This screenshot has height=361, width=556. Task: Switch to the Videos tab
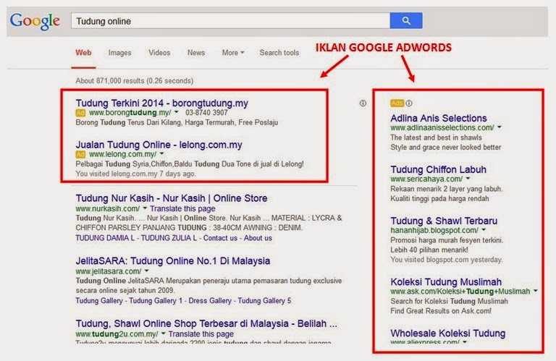[159, 53]
